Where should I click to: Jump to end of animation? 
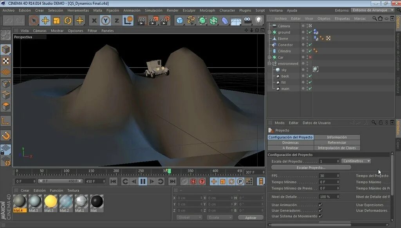pyautogui.click(x=173, y=181)
